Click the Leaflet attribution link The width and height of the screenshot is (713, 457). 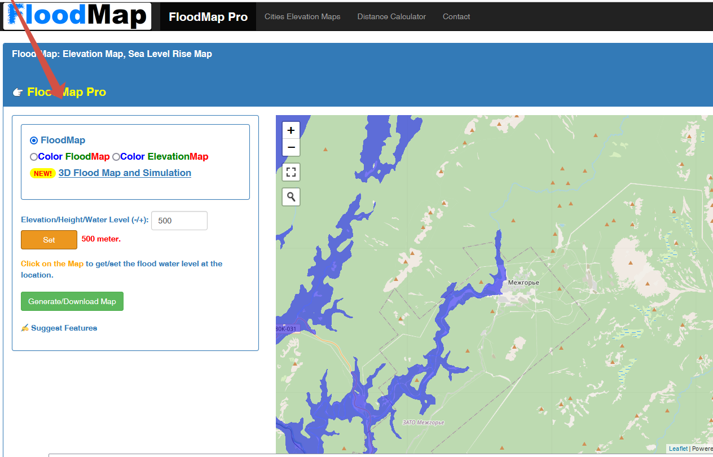coord(678,449)
